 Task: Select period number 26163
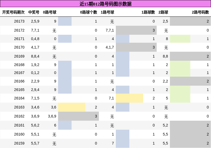point(19,107)
